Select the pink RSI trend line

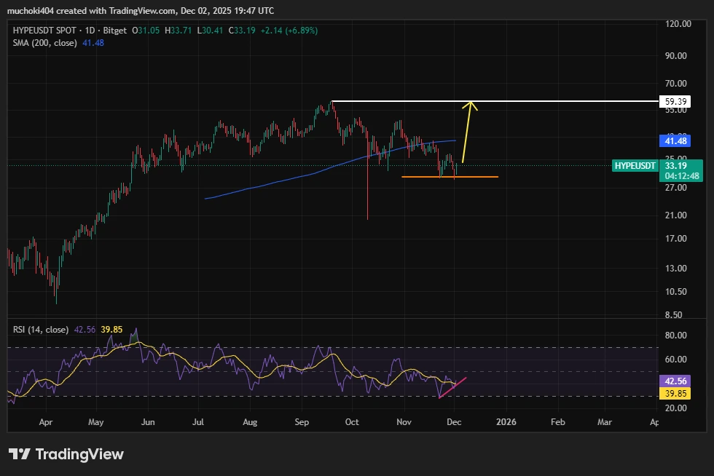click(452, 388)
